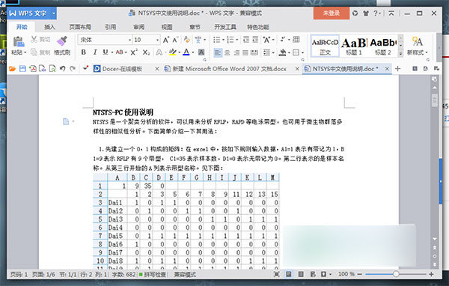The height and width of the screenshot is (286, 449).
Task: Open highlight color dropdown arrow
Action: tap(180, 52)
